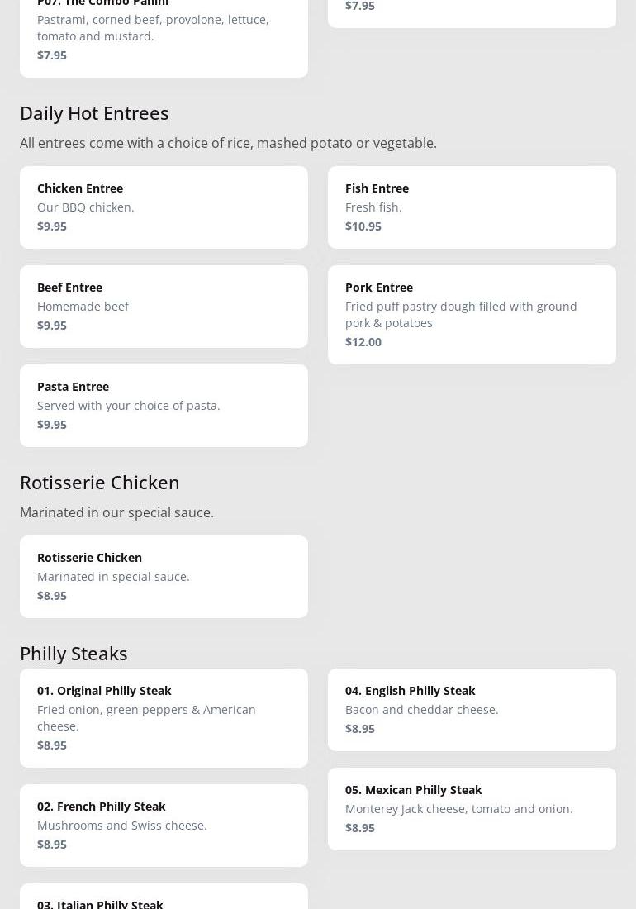Screen dimensions: 636x909
Task: Open the Chicken Entree menu item
Action: pyautogui.click(x=164, y=207)
